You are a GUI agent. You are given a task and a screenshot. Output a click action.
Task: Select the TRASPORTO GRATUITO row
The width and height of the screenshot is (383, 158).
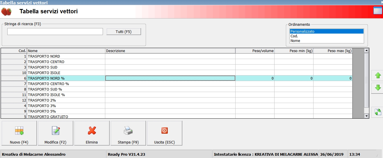click(x=177, y=116)
